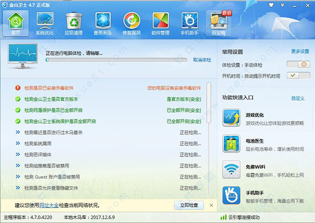Cancel the checkup via 取消体检
Image resolution: width=315 pixels, height=223 pixels.
pos(202,60)
